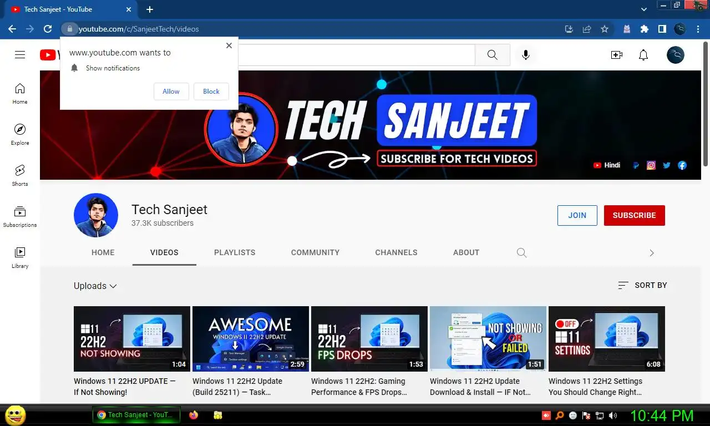
Task: Open 'Update Download & Install — IF Not' video title
Action: pos(480,387)
